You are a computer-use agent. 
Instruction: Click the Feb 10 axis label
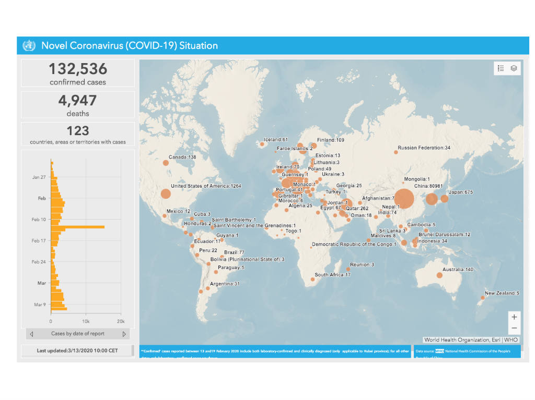pyautogui.click(x=39, y=220)
